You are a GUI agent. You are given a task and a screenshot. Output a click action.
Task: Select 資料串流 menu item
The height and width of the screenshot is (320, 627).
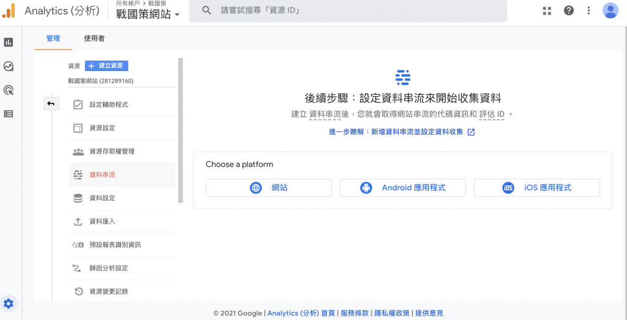click(122, 174)
